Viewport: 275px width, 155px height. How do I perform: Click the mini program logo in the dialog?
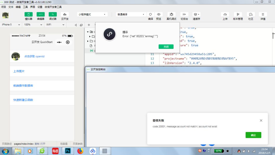[x=109, y=34]
